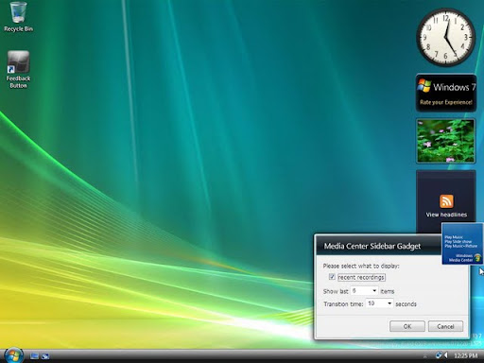
Task: Cancel the Media Center gadget dialog
Action: (445, 326)
